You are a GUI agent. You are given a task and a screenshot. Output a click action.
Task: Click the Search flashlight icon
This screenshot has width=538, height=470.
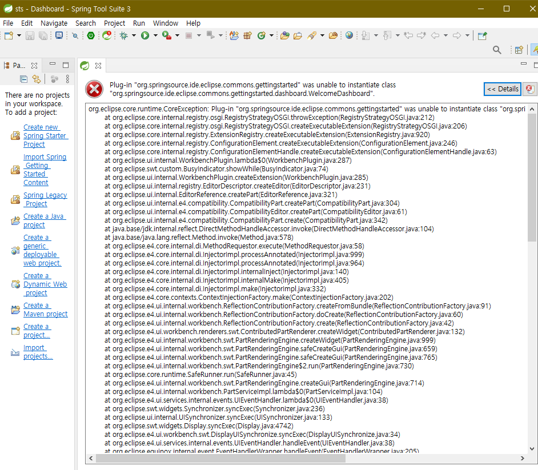tap(312, 35)
